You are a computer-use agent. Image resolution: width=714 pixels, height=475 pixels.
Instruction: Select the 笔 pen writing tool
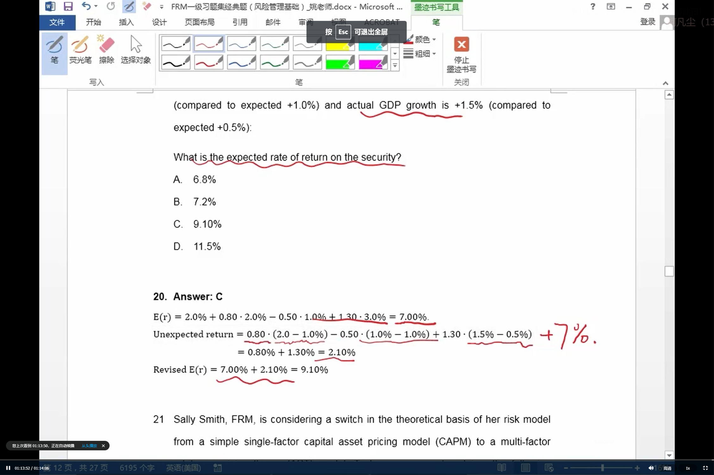tap(54, 53)
